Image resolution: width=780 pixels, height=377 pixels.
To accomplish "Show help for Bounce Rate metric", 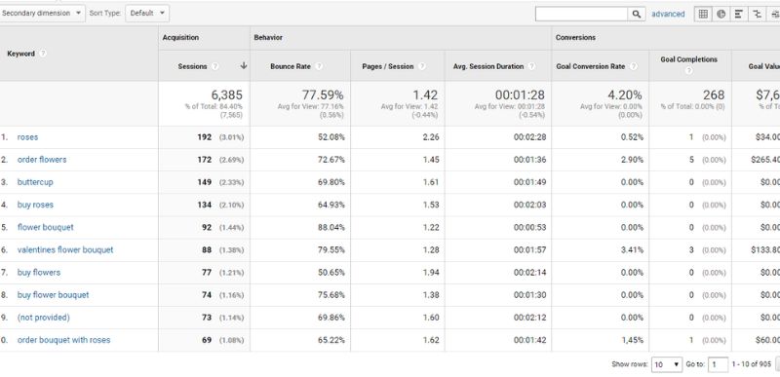I will [319, 66].
